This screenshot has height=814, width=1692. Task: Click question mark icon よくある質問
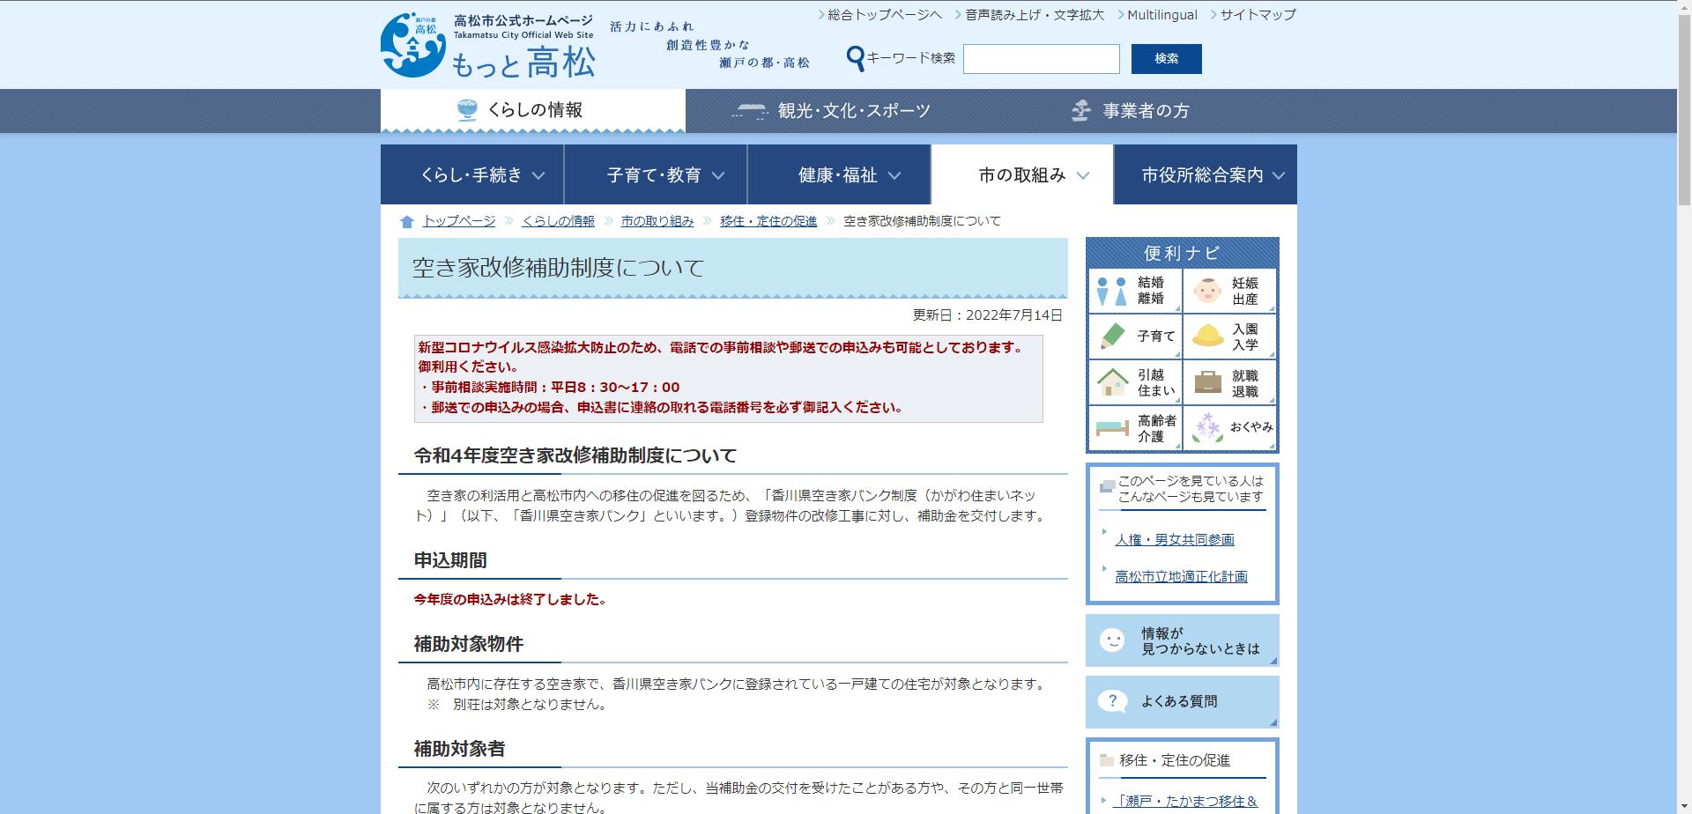(x=1112, y=702)
